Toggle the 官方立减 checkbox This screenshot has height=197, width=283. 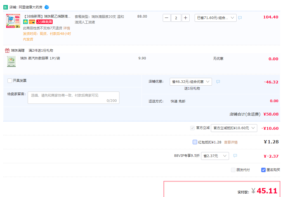click(192, 128)
